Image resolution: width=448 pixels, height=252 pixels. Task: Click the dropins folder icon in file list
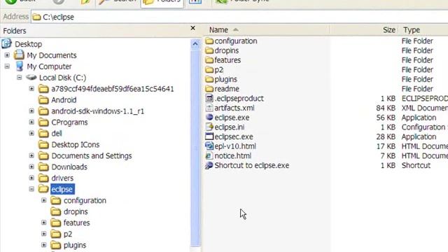(x=209, y=50)
